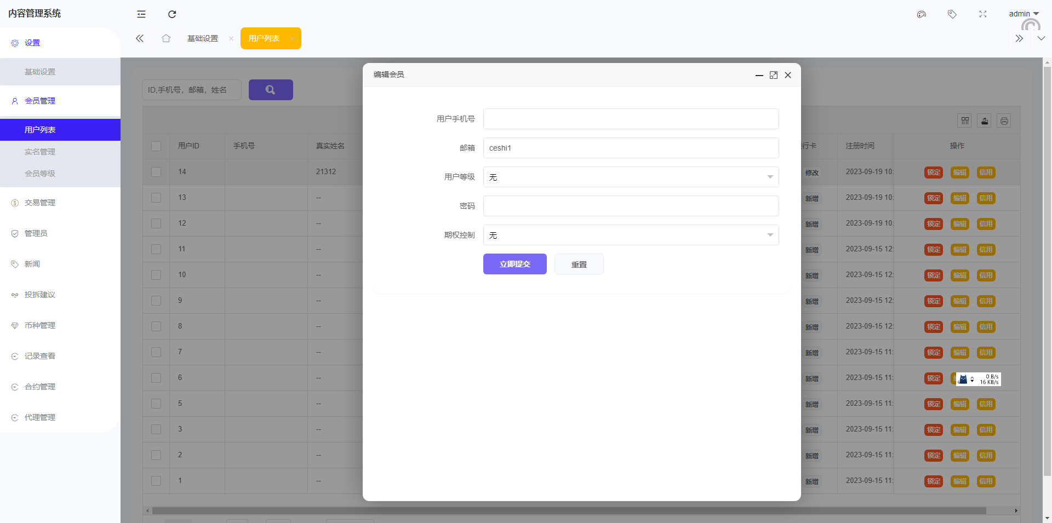This screenshot has height=523, width=1052.
Task: Switch to the 基础设置 tab
Action: pos(203,38)
